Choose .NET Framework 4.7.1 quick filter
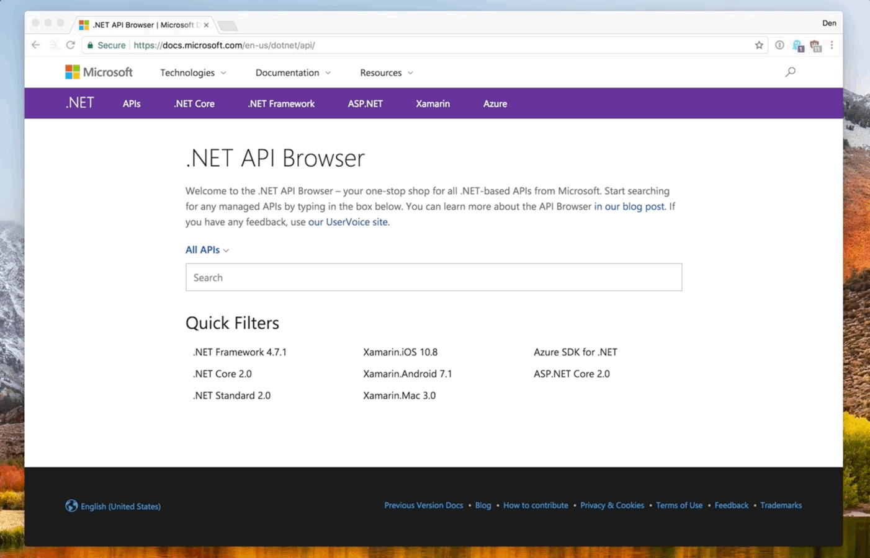The height and width of the screenshot is (558, 870). click(240, 352)
